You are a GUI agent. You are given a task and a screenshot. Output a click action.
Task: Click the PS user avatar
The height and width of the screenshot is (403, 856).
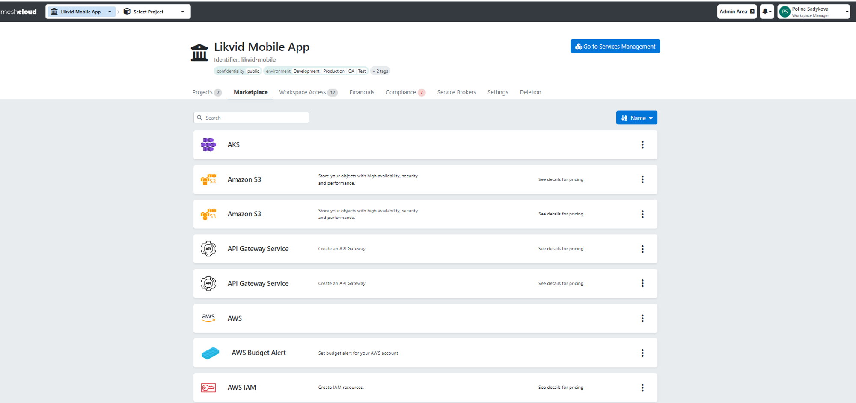pos(785,12)
